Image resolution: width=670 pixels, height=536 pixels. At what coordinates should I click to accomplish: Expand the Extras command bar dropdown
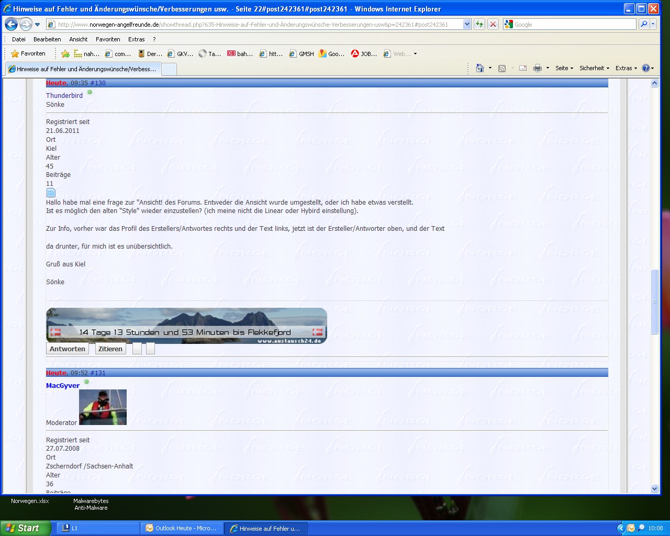point(626,68)
